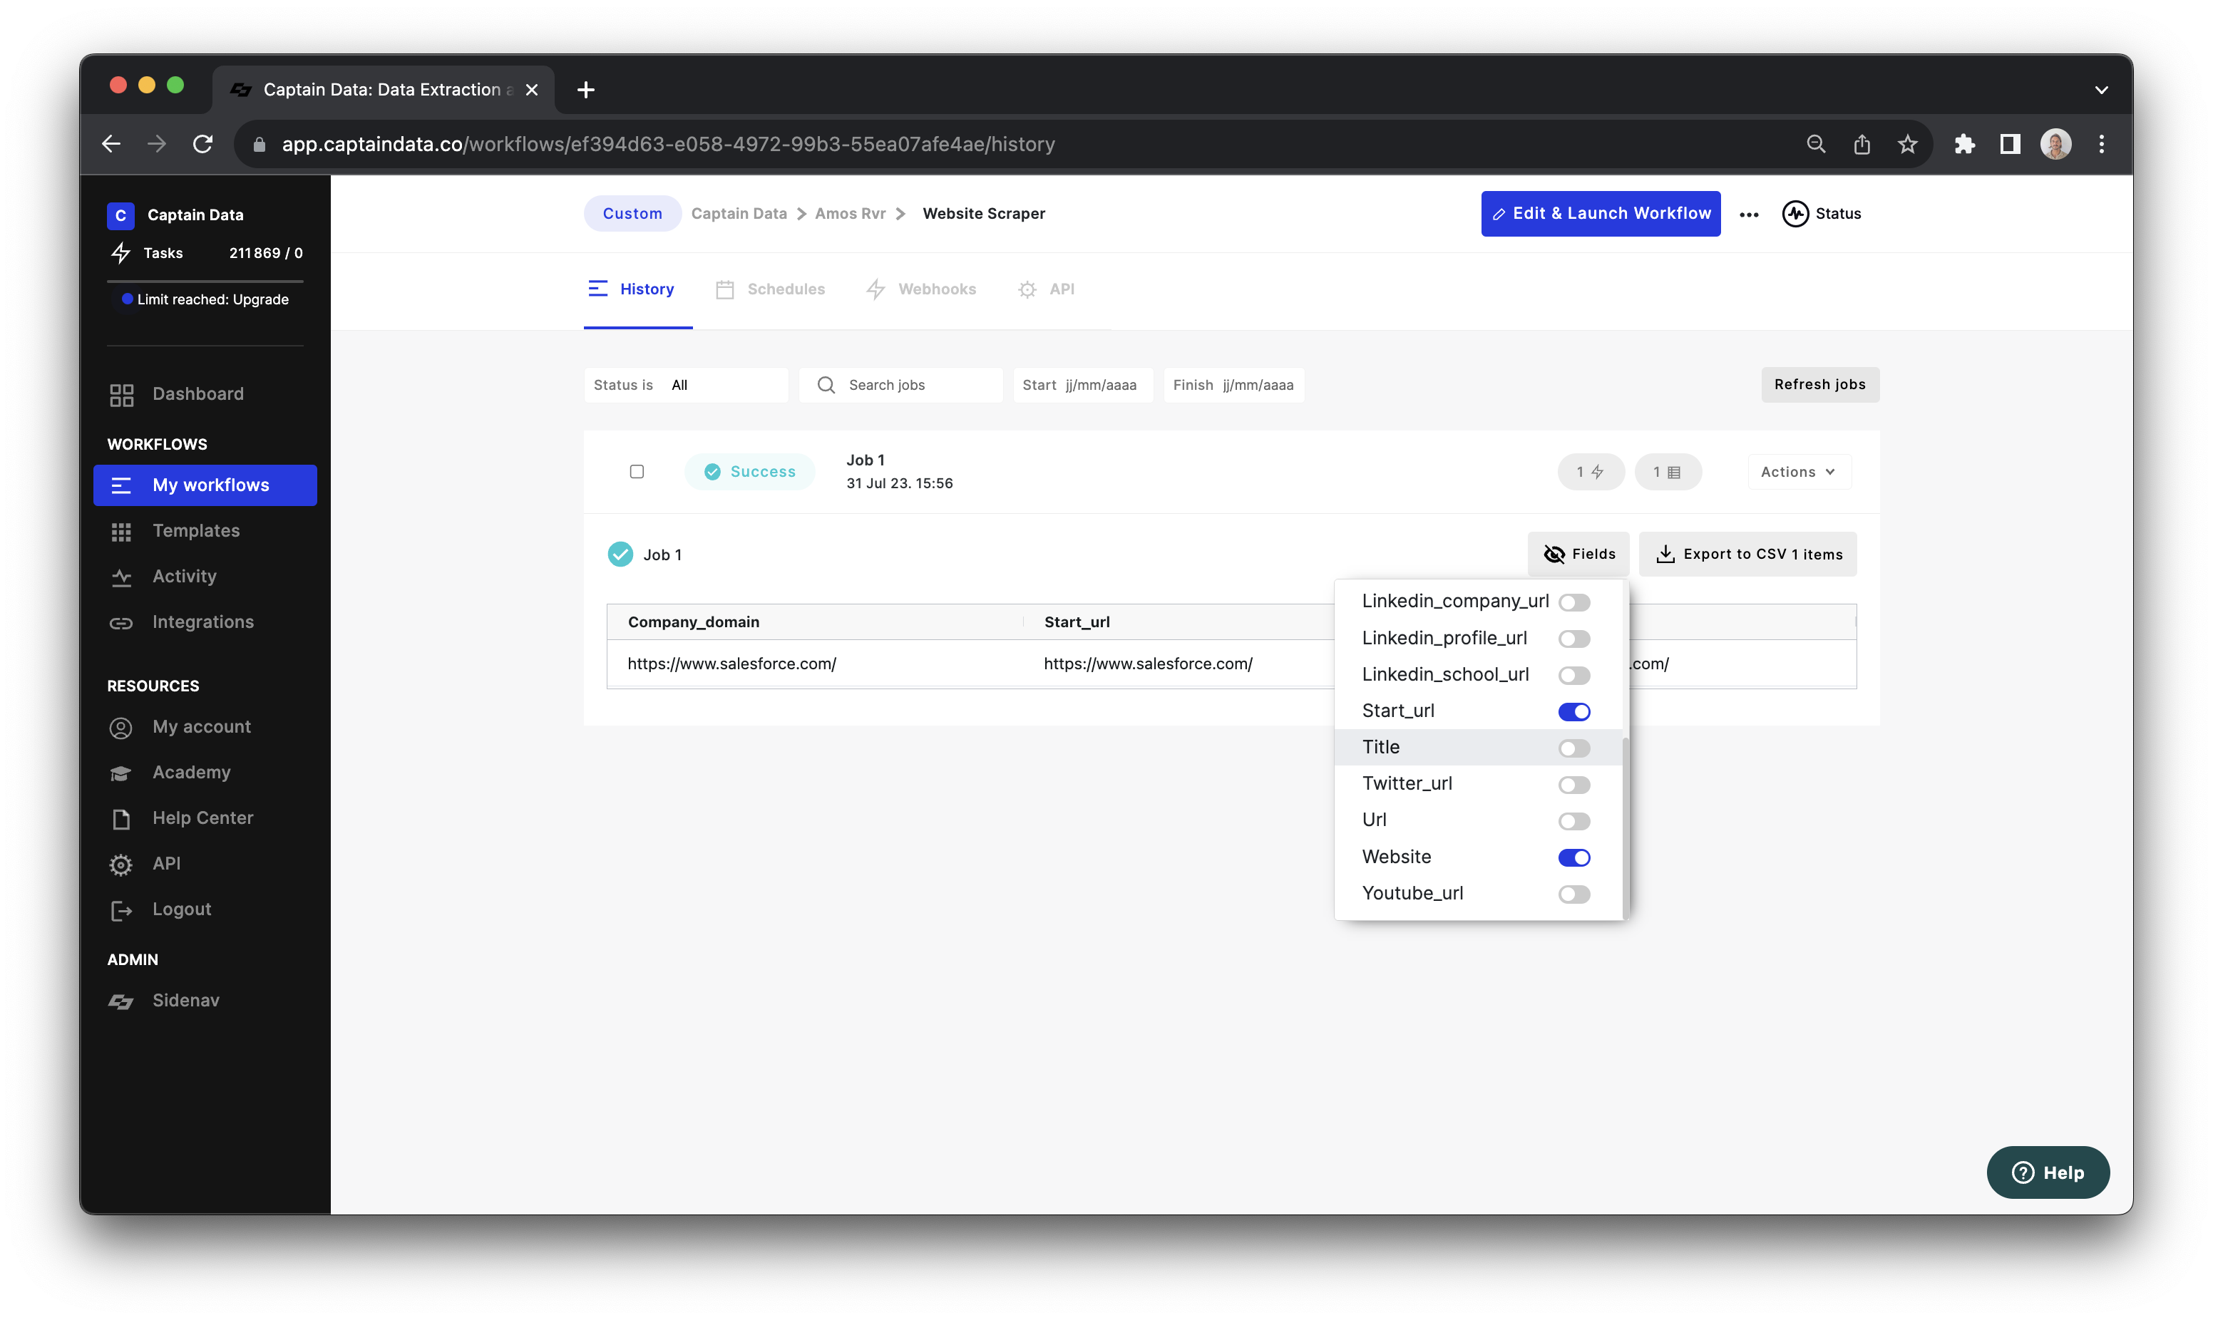Click the Job 1 teal success checkmark

pyautogui.click(x=620, y=554)
